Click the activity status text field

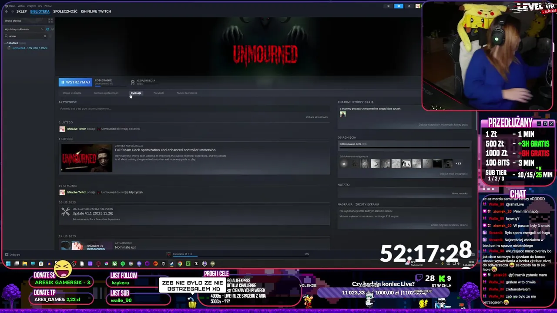(x=194, y=109)
